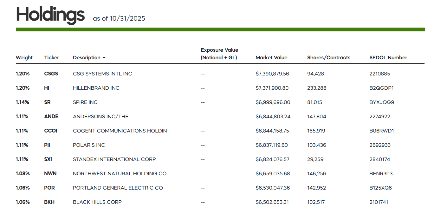Open the STANDEX INTERNATIONAL CORP link
The width and height of the screenshot is (428, 207).
(x=114, y=159)
